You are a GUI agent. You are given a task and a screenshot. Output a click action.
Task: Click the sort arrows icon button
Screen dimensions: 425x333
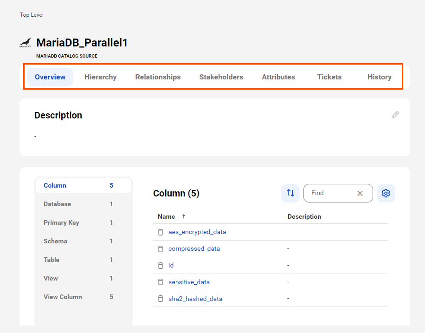click(290, 193)
